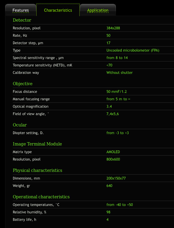The image size is (174, 228).
Task: Click the Without shutter value
Action: (x=120, y=72)
